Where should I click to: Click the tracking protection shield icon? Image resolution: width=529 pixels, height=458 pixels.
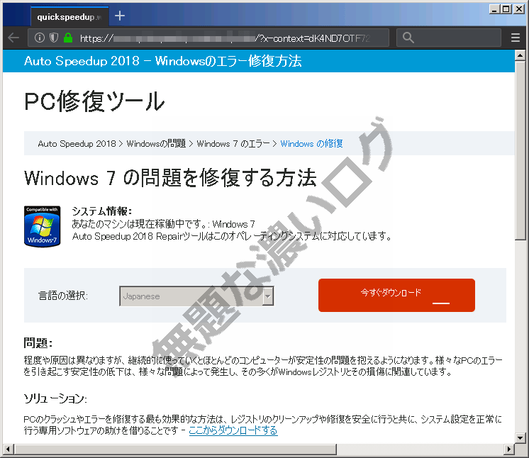pyautogui.click(x=54, y=38)
